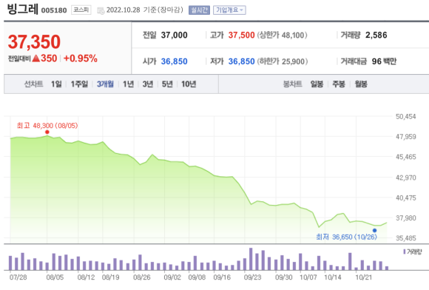429x290 pixels.
Task: Click the red up-triangle beside 350
Action: 36,58
